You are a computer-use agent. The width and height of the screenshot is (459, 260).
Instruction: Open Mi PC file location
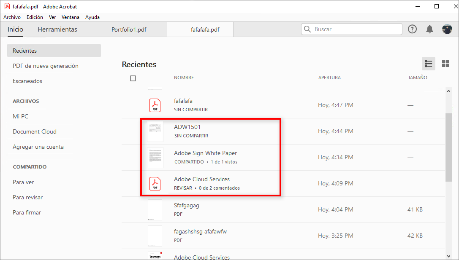(21, 116)
